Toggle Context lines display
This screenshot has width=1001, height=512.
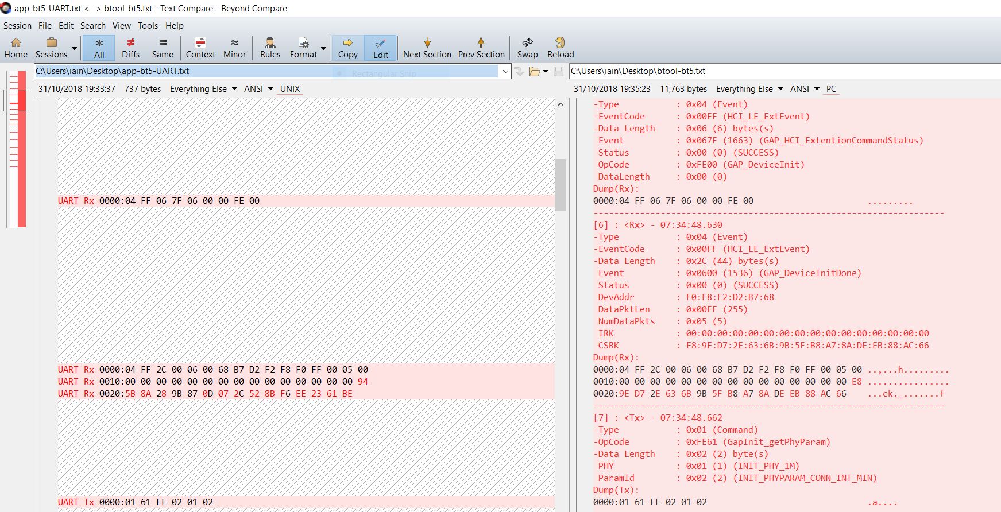pos(200,48)
